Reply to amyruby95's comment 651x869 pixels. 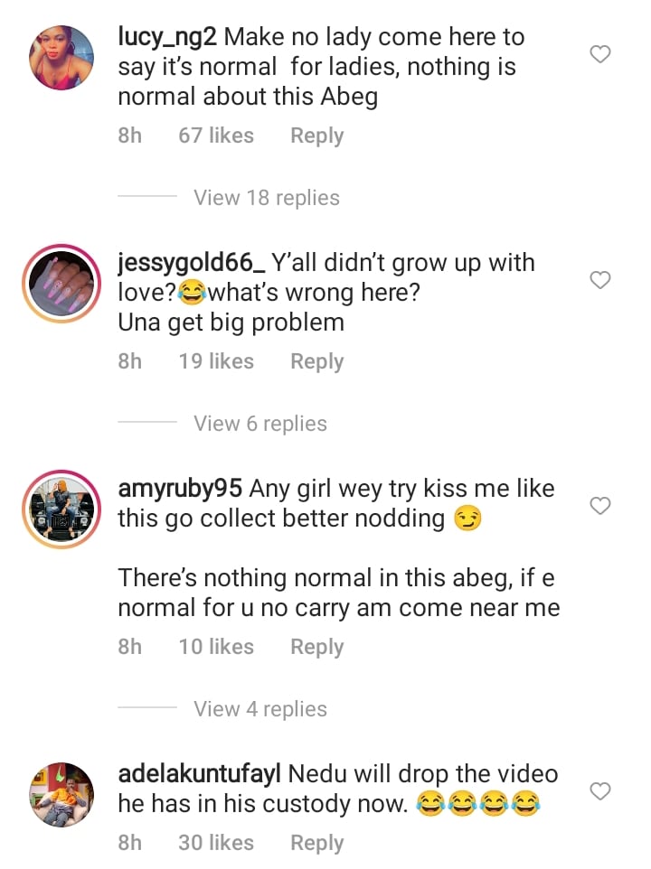click(x=316, y=647)
